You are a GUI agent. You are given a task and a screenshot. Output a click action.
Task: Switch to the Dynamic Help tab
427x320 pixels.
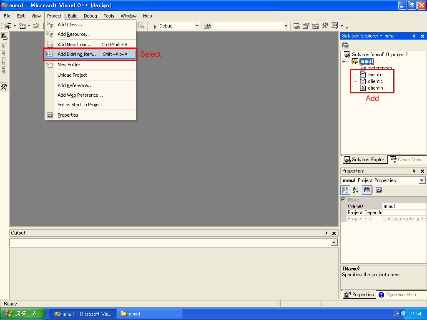[x=397, y=295]
